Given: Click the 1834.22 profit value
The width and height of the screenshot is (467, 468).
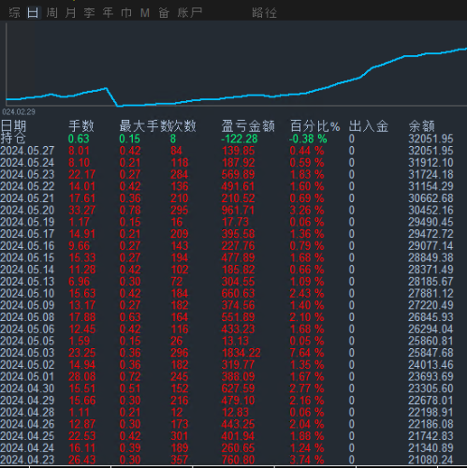Looking at the screenshot, I should (241, 353).
